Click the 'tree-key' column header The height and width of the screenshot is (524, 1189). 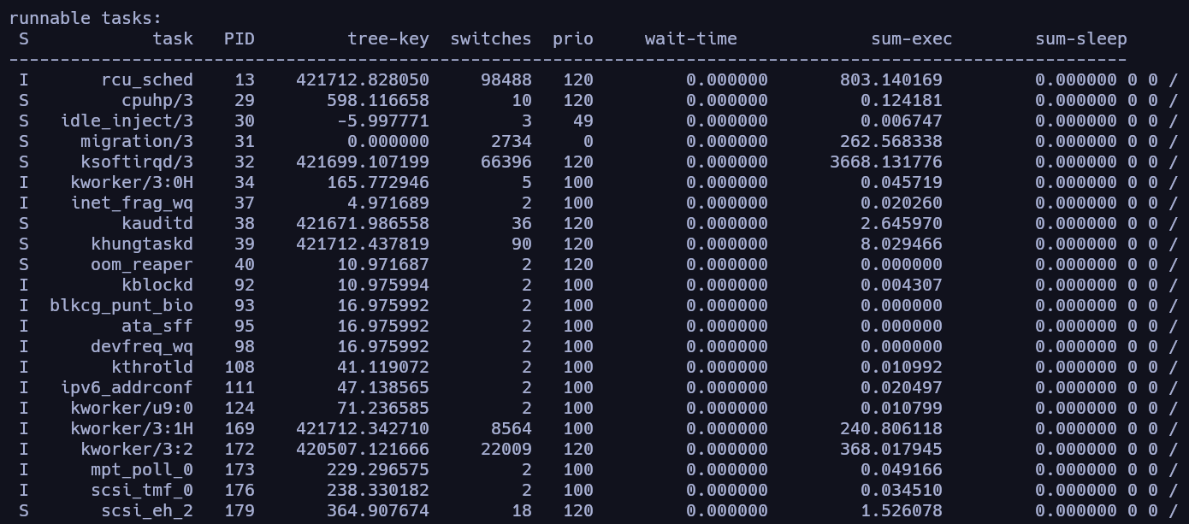[388, 38]
